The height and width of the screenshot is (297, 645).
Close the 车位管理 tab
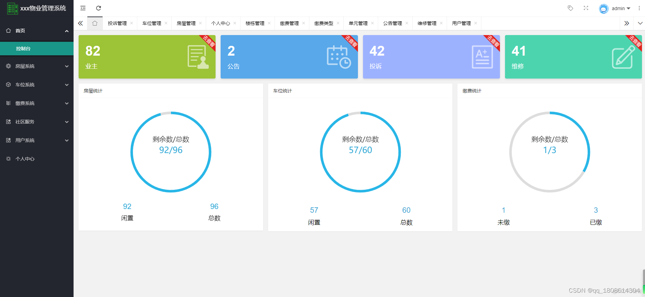[x=166, y=23]
